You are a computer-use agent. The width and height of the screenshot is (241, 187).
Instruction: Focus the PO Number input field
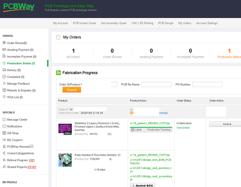pos(207,84)
